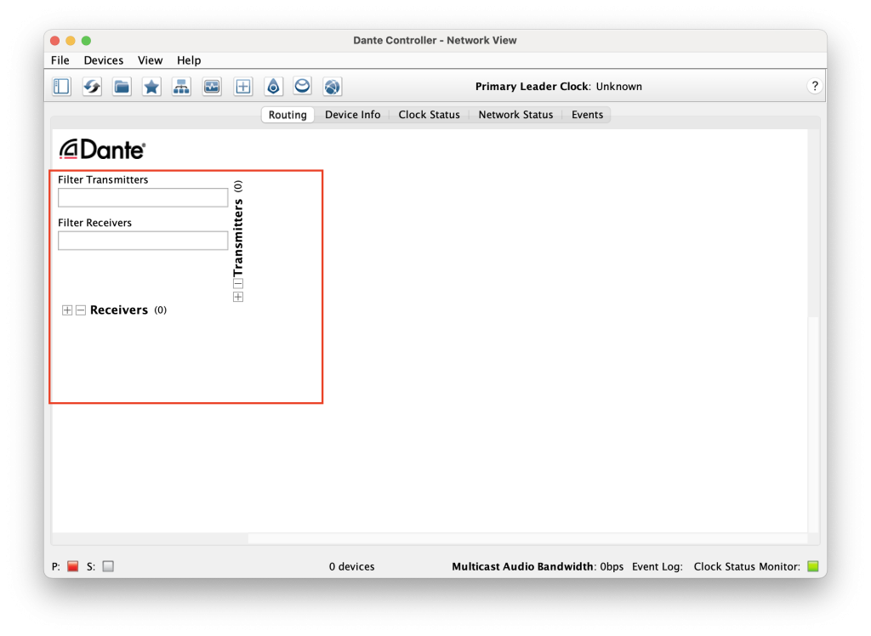Click the Primary Leader Clock: Unknown text
Screen dimensions: 871x636
[x=558, y=86]
